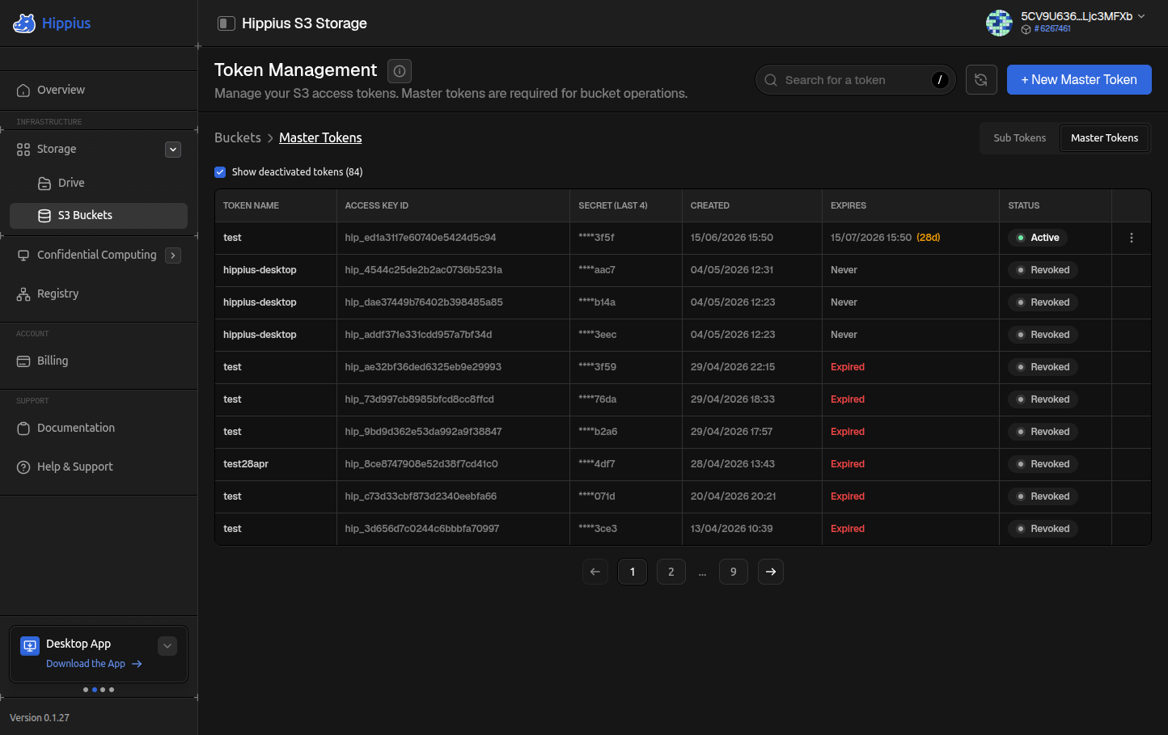Click access key hip_ed1a3117e60740e5424d5c94
This screenshot has height=735, width=1168.
[x=421, y=238]
